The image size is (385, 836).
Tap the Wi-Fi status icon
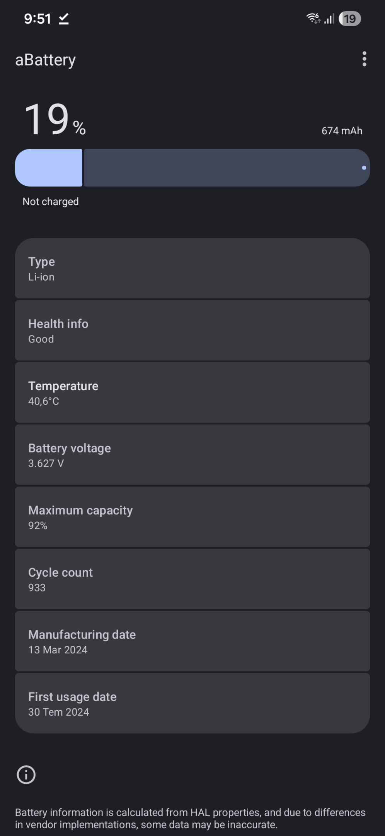[313, 18]
